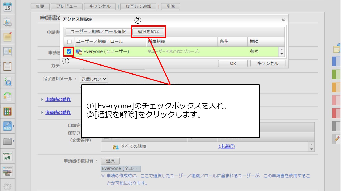Open the clipboard icon in sidebar
The image size is (341, 191).
click(7, 66)
